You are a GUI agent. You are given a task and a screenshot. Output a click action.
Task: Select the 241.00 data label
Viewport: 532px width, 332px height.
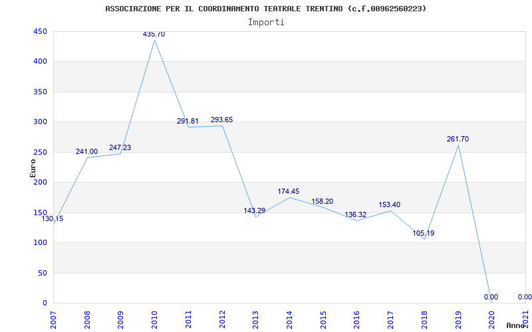point(86,151)
